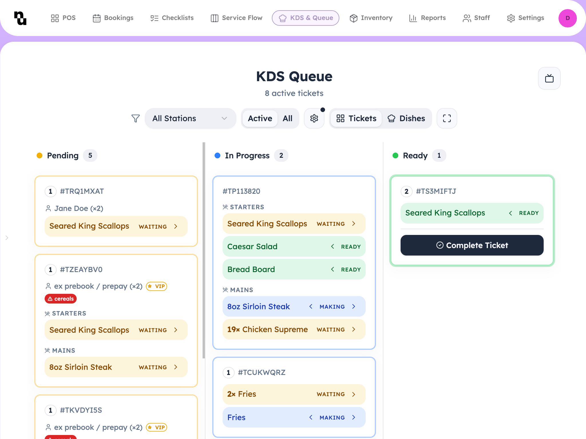Move Caesar Salad back from ready
Screen dimensions: 586x439
point(332,246)
